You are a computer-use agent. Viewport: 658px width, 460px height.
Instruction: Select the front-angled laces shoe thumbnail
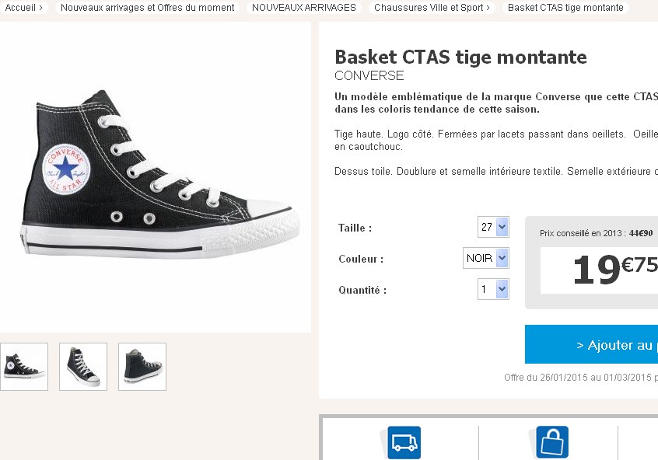pyautogui.click(x=83, y=367)
